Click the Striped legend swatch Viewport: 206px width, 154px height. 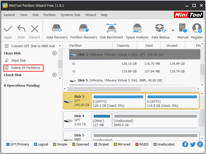pos(96,144)
